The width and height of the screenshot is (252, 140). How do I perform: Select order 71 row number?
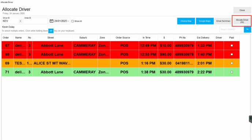pyautogui.click(x=7, y=72)
